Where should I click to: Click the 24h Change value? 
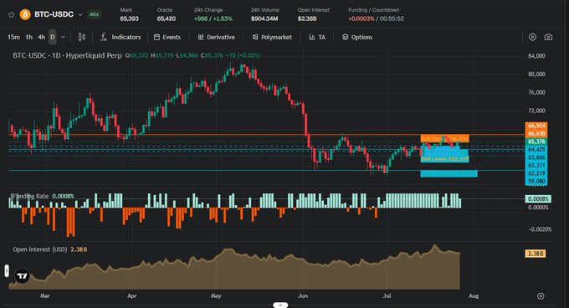point(213,18)
